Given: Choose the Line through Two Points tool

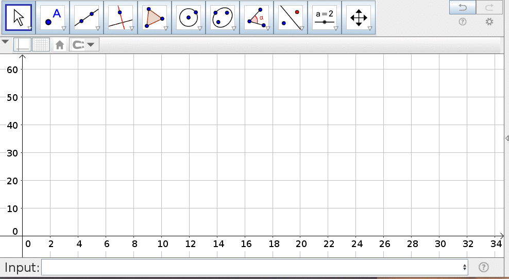Looking at the screenshot, I should [87, 17].
